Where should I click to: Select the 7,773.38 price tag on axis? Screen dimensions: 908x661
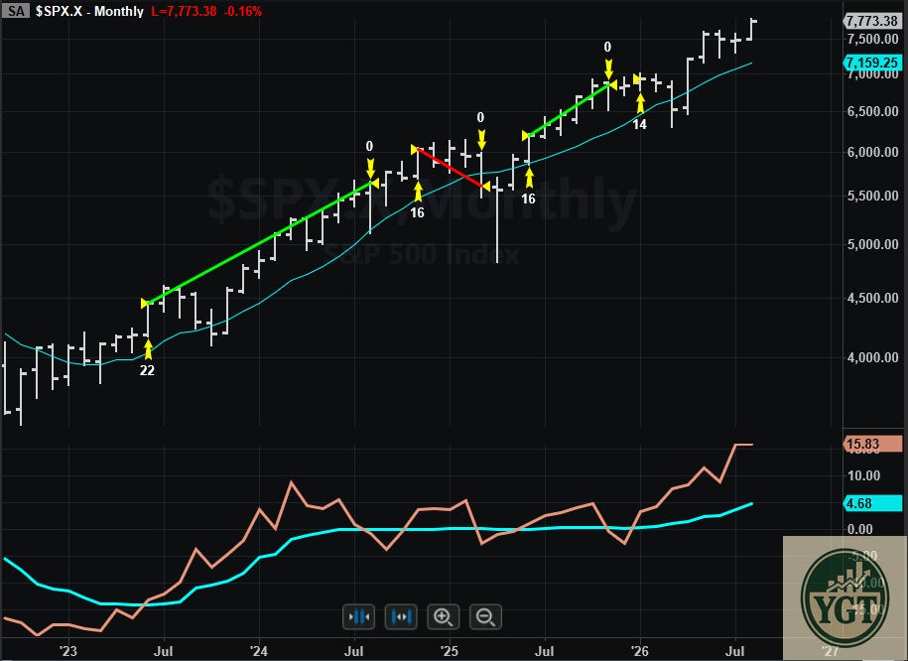coord(872,21)
